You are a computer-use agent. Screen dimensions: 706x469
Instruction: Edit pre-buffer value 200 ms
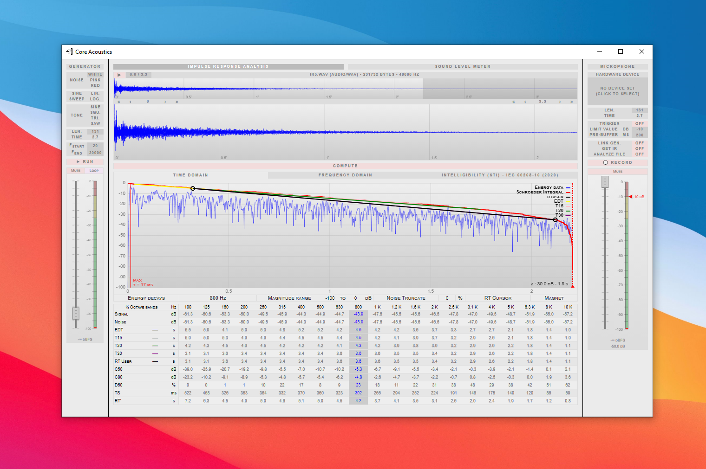pos(640,135)
